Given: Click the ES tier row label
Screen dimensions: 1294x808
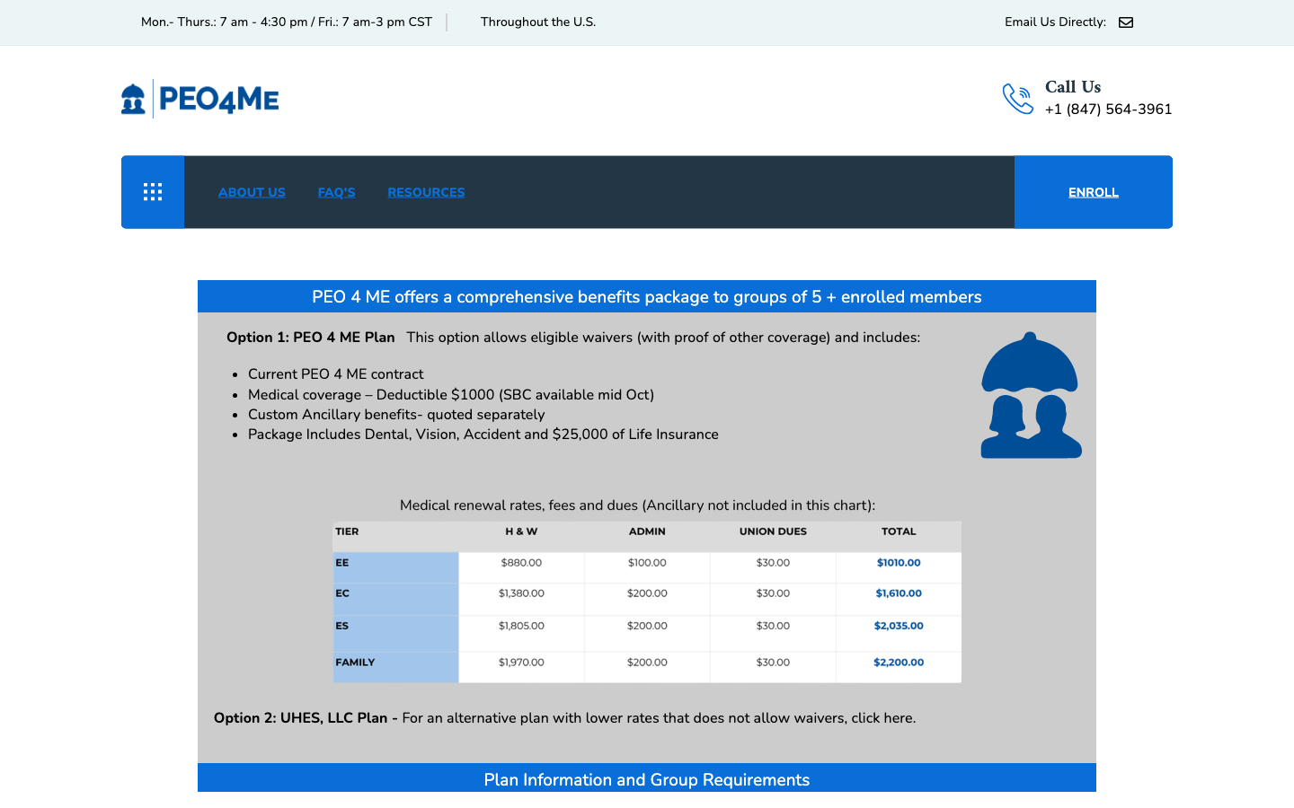Looking at the screenshot, I should [x=342, y=626].
